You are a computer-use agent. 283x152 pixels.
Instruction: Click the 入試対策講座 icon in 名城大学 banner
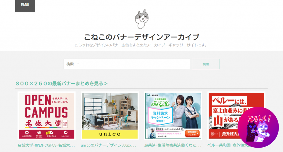tap(27, 134)
